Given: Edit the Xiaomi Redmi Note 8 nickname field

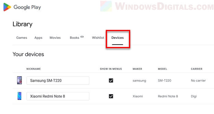Looking at the screenshot, I should pyautogui.click(x=58, y=96).
